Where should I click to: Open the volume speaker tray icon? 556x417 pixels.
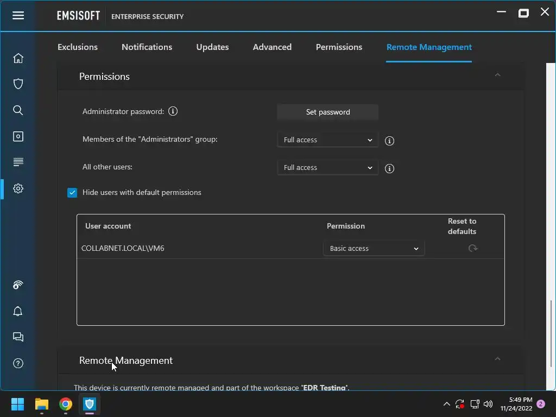(488, 404)
